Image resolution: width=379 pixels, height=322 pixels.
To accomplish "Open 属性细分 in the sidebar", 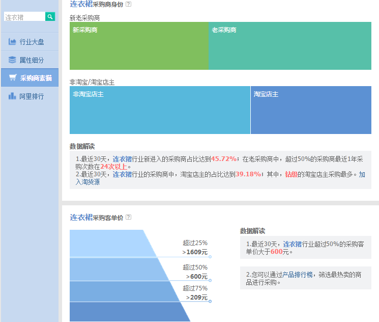I will pyautogui.click(x=31, y=60).
